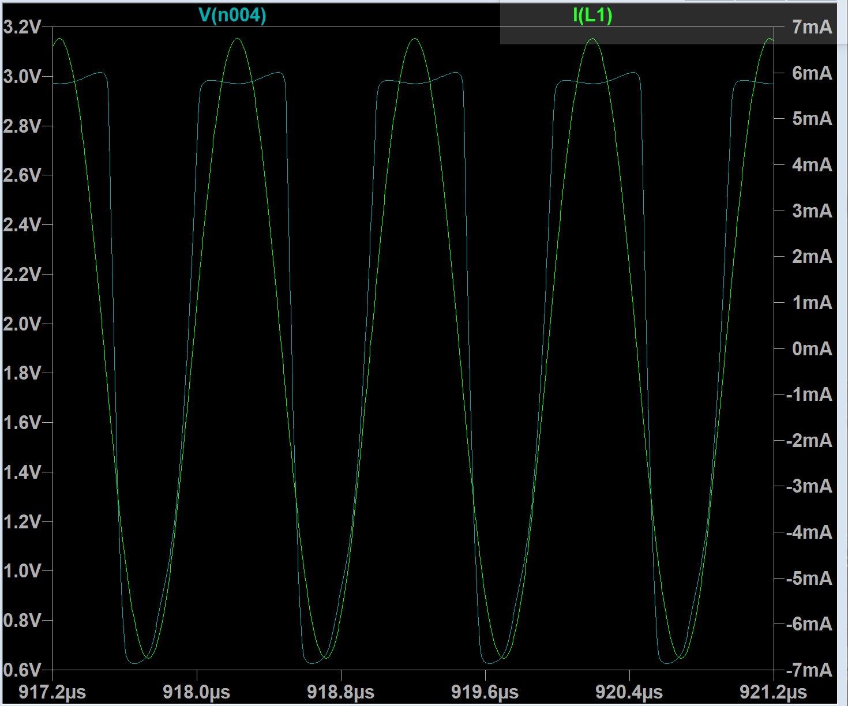Screen dimensions: 848x706
Task: Click the 920.4µs time axis label
Action: 629,692
